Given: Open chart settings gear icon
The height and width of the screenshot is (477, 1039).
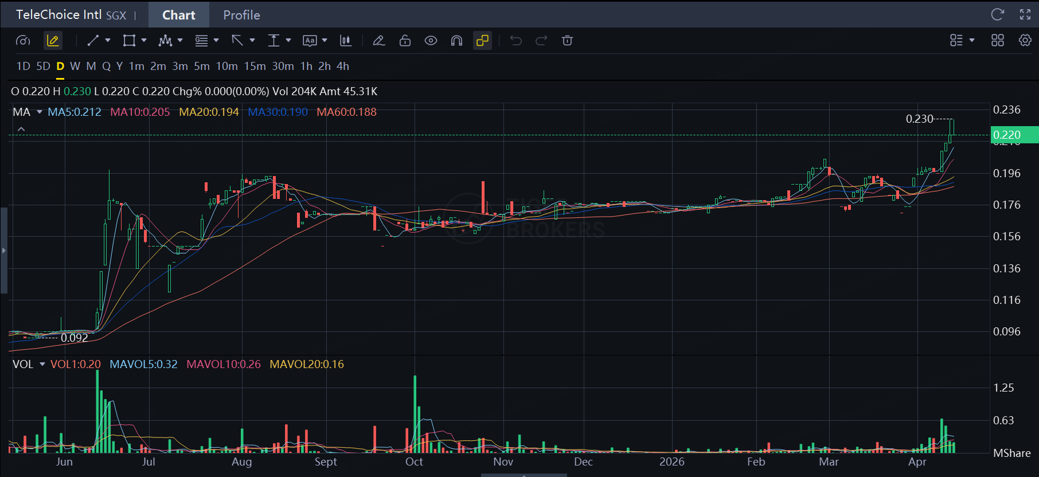Looking at the screenshot, I should tap(1025, 41).
